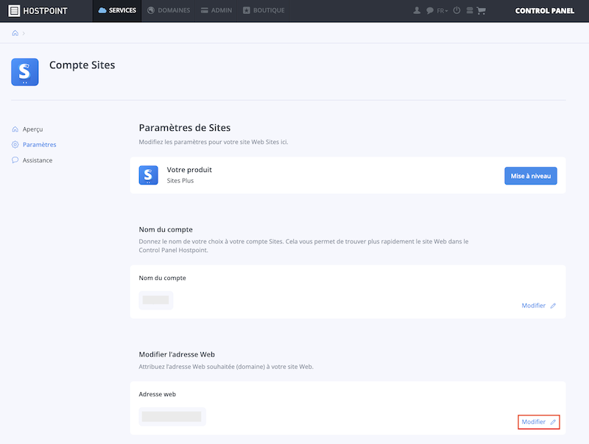
Task: Click Modifier in the Nom du compte card
Action: pyautogui.click(x=539, y=306)
